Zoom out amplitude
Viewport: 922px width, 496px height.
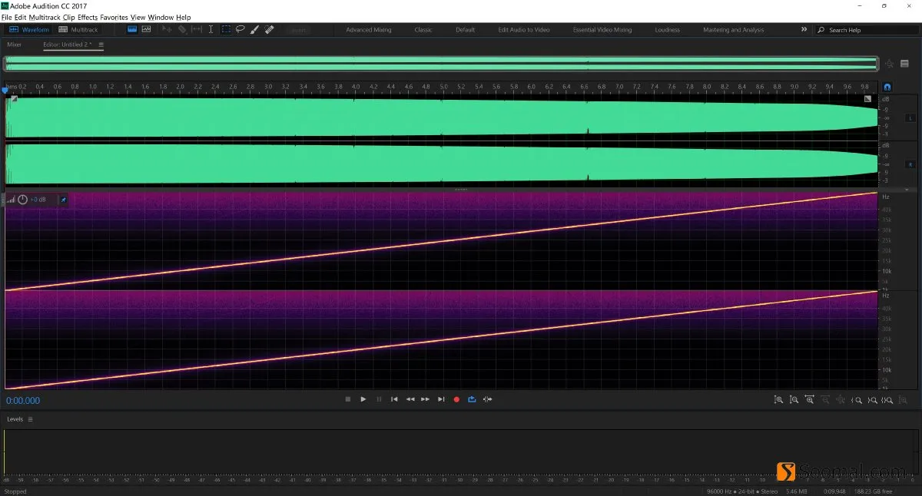[794, 400]
